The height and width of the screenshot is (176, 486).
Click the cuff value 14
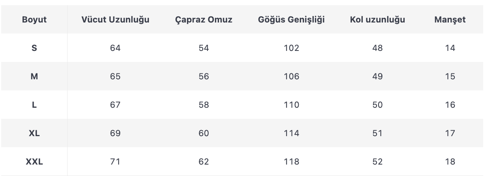click(450, 48)
